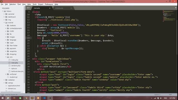The width and height of the screenshot is (178, 100).
Task: Open tab list dropdown arrow
Action: point(176,8)
